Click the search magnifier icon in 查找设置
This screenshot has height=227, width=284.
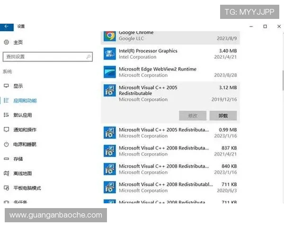tap(88, 57)
